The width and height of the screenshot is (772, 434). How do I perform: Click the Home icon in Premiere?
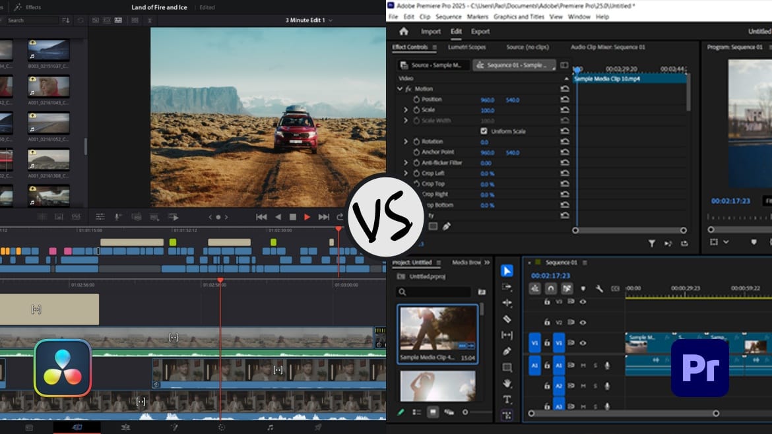[404, 32]
